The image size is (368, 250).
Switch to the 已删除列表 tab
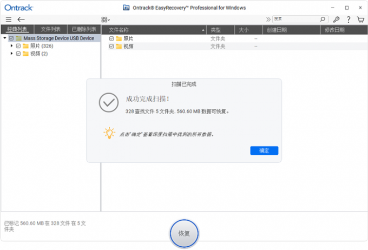84,29
